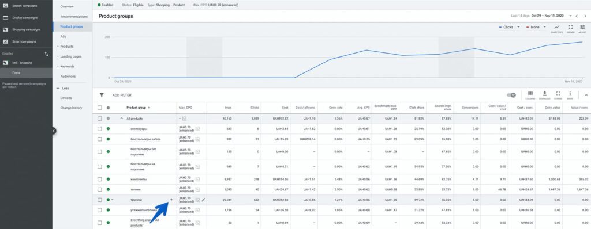Download the product groups table
Image resolution: width=591 pixels, height=229 pixels.
point(544,94)
